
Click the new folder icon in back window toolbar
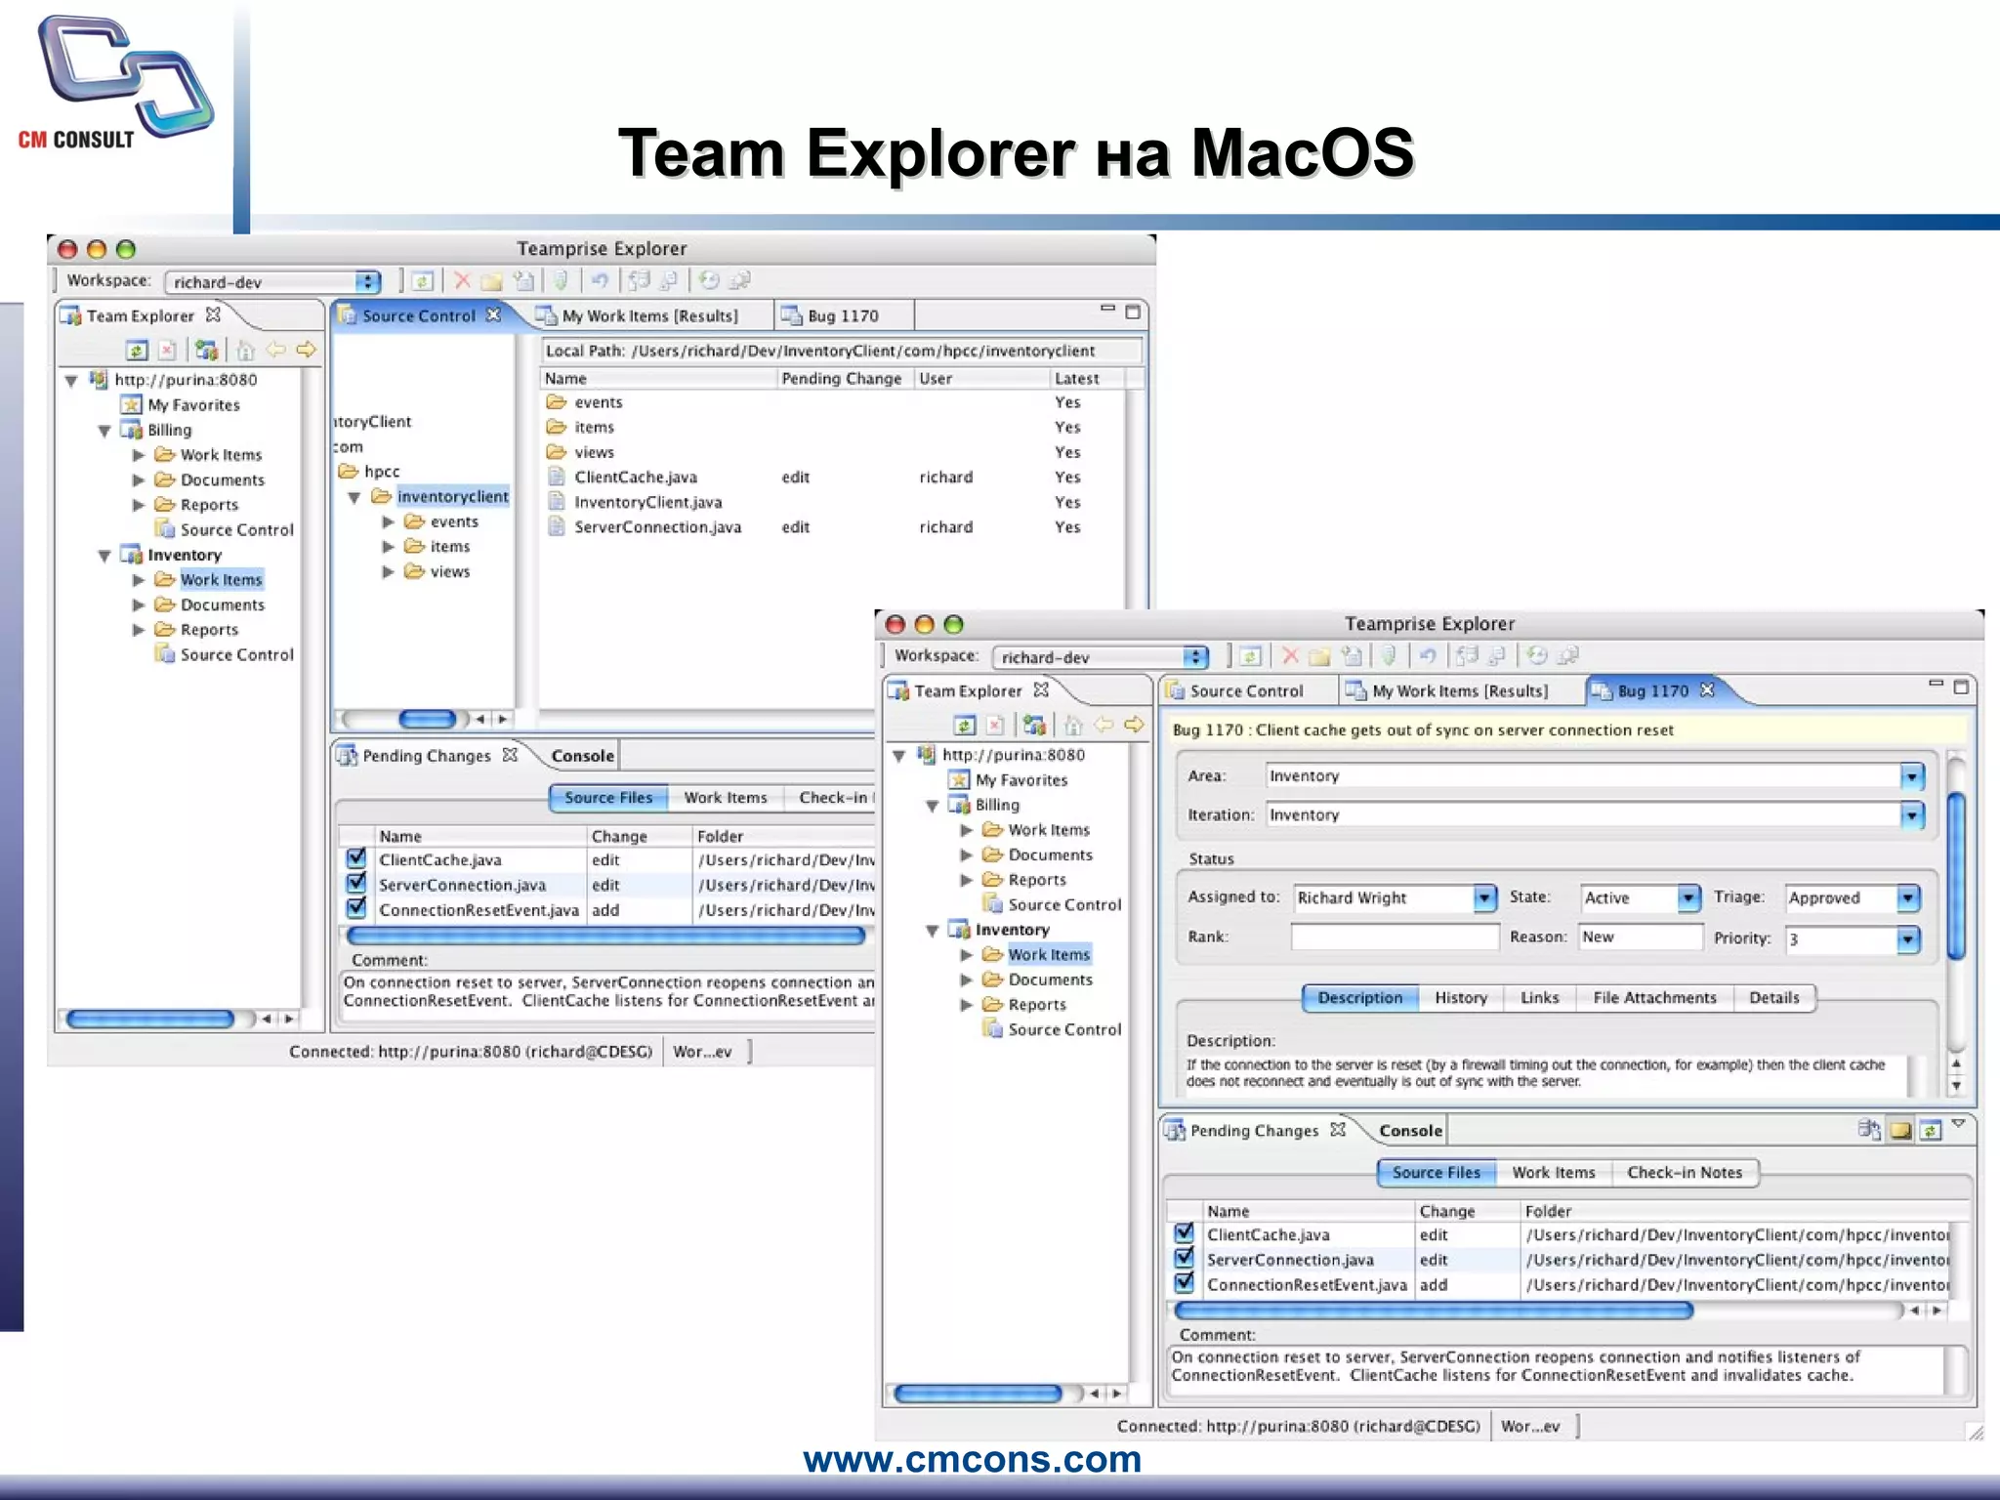tap(492, 281)
